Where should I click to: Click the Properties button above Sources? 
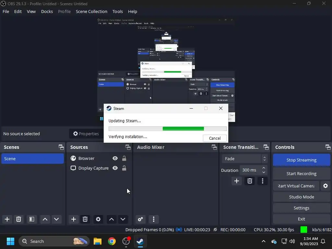point(86,134)
